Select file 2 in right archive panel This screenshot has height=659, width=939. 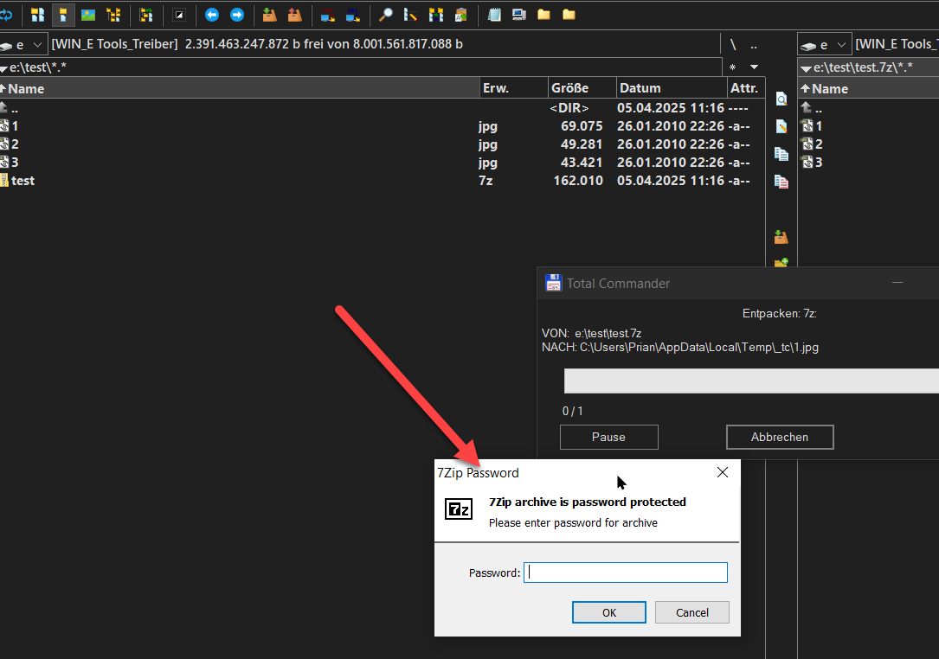point(868,144)
